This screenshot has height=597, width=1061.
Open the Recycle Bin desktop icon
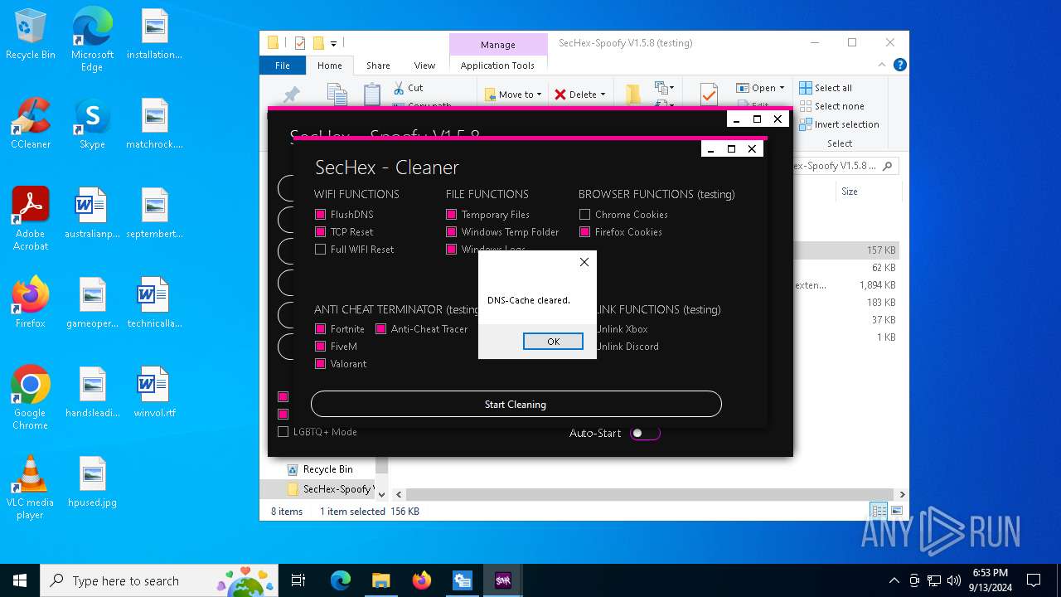coord(31,35)
